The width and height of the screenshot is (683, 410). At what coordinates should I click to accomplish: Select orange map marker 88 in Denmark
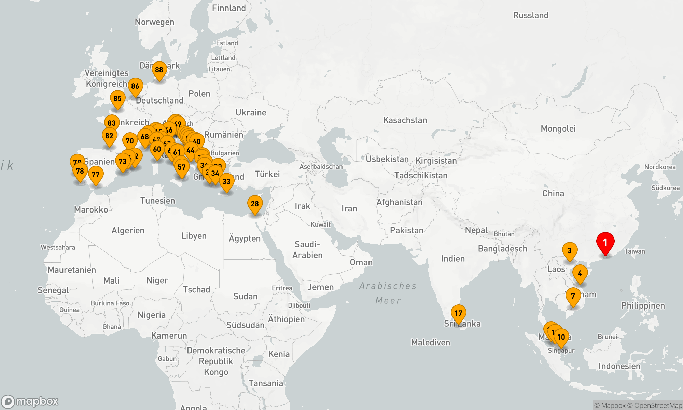[159, 70]
